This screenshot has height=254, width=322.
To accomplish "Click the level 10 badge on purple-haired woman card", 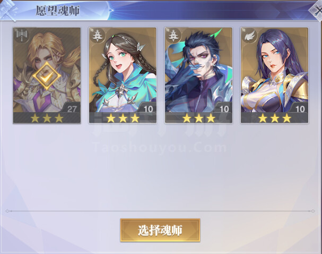I will [300, 108].
